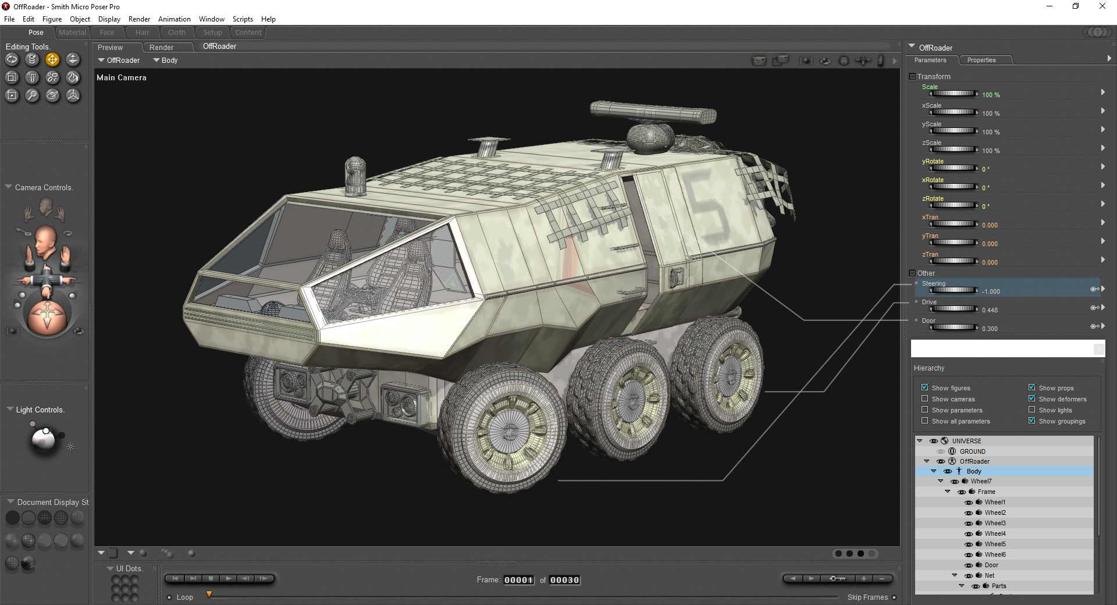
Task: Enable Show lights checkbox
Action: (x=1031, y=410)
